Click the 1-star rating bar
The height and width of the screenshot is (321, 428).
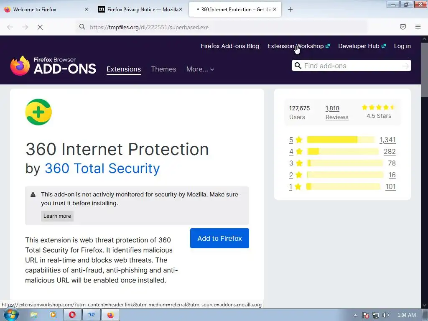344,187
